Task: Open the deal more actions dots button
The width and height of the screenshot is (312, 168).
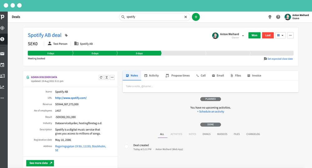Action: point(290,36)
